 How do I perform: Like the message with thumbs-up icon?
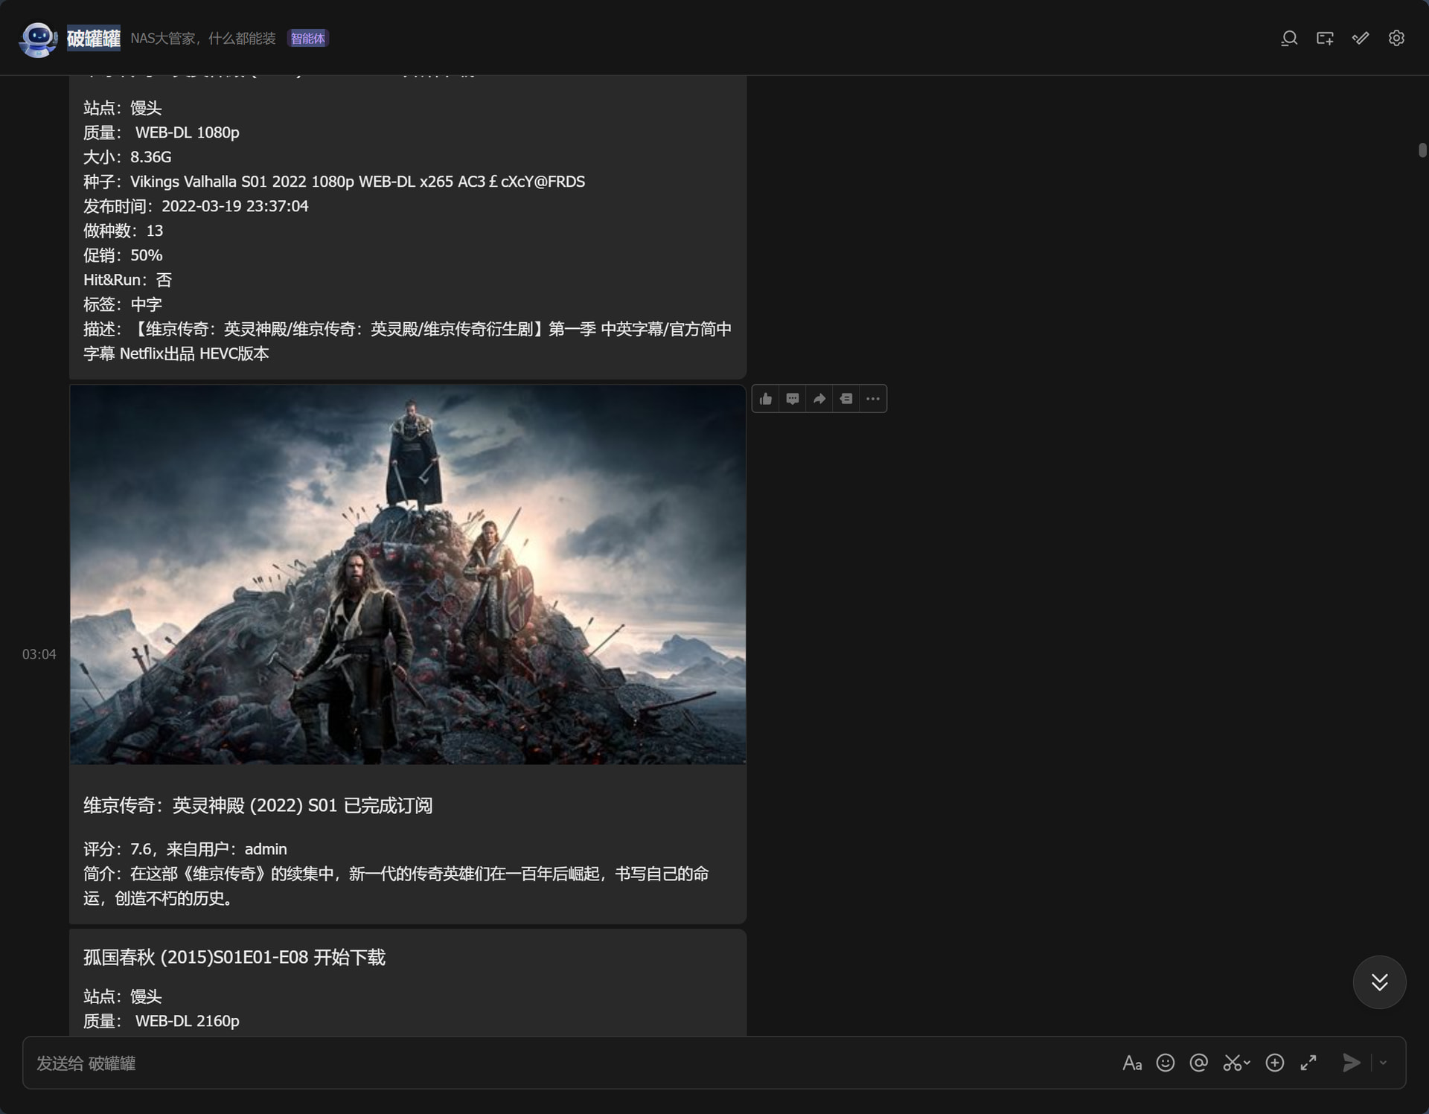click(766, 399)
